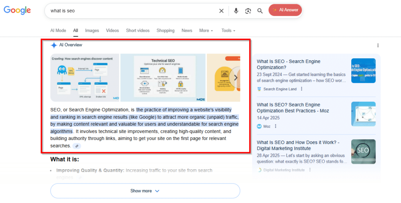Screen dimensions: 401x203
Task: Clear the search box with X icon
Action: [x=221, y=11]
